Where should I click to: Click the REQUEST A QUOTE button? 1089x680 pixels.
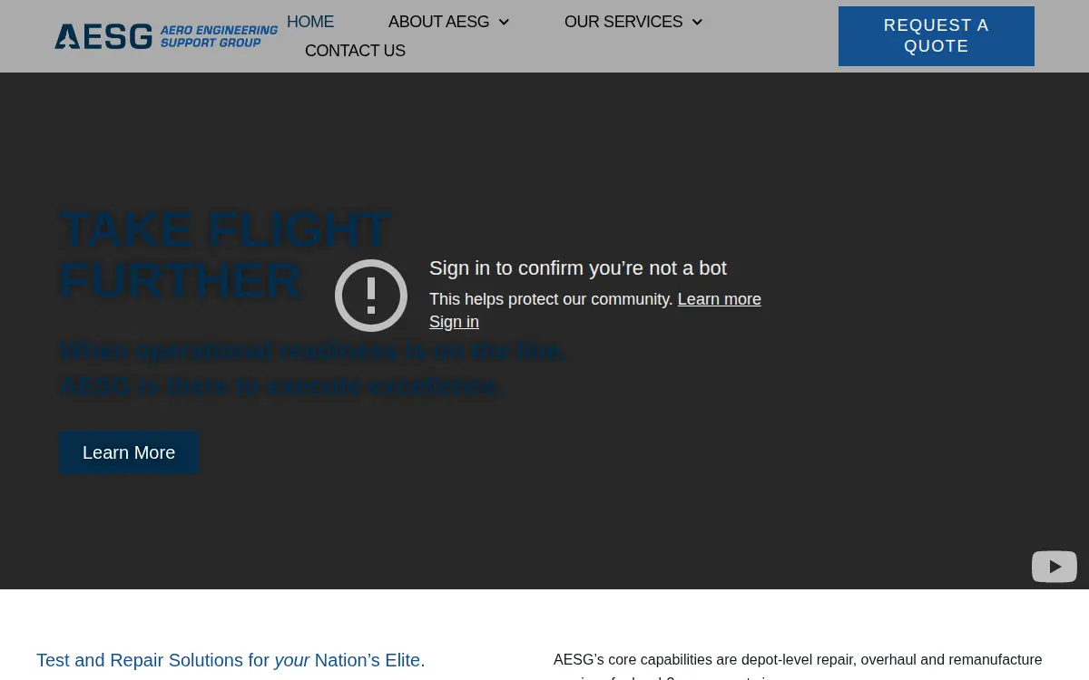pyautogui.click(x=937, y=36)
